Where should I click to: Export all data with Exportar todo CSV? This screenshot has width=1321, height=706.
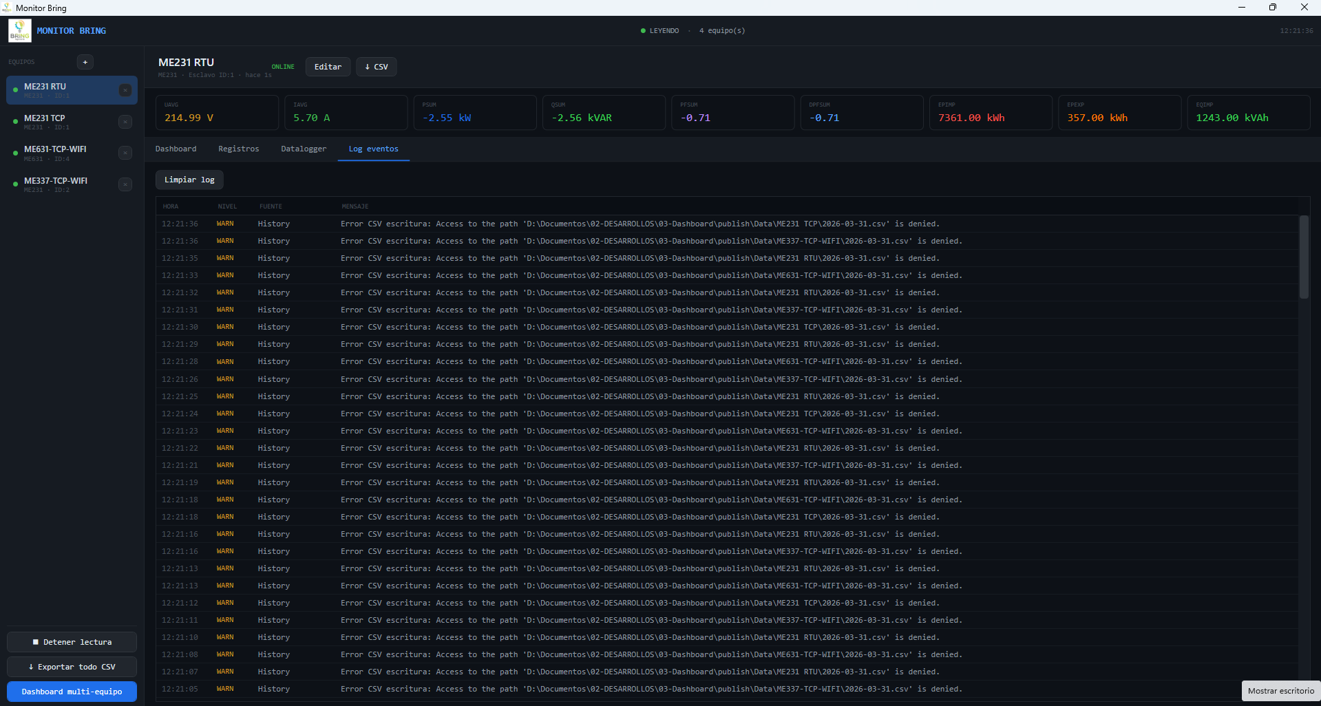coord(72,667)
